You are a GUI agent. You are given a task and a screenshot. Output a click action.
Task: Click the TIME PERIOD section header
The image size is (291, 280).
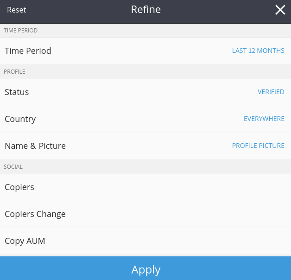20,31
